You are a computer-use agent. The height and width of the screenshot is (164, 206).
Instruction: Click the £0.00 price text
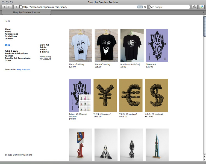[x=123, y=67]
